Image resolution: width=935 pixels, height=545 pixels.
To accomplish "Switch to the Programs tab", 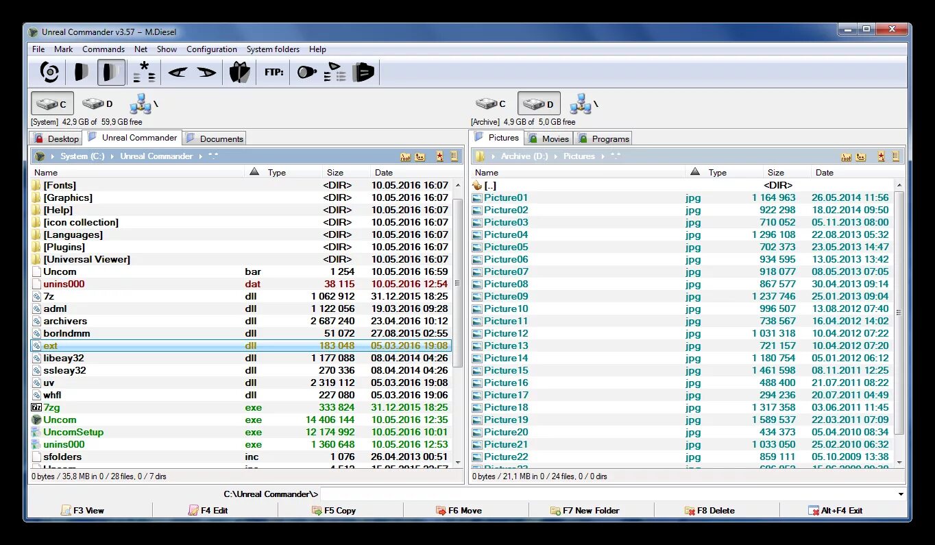I will coord(603,138).
